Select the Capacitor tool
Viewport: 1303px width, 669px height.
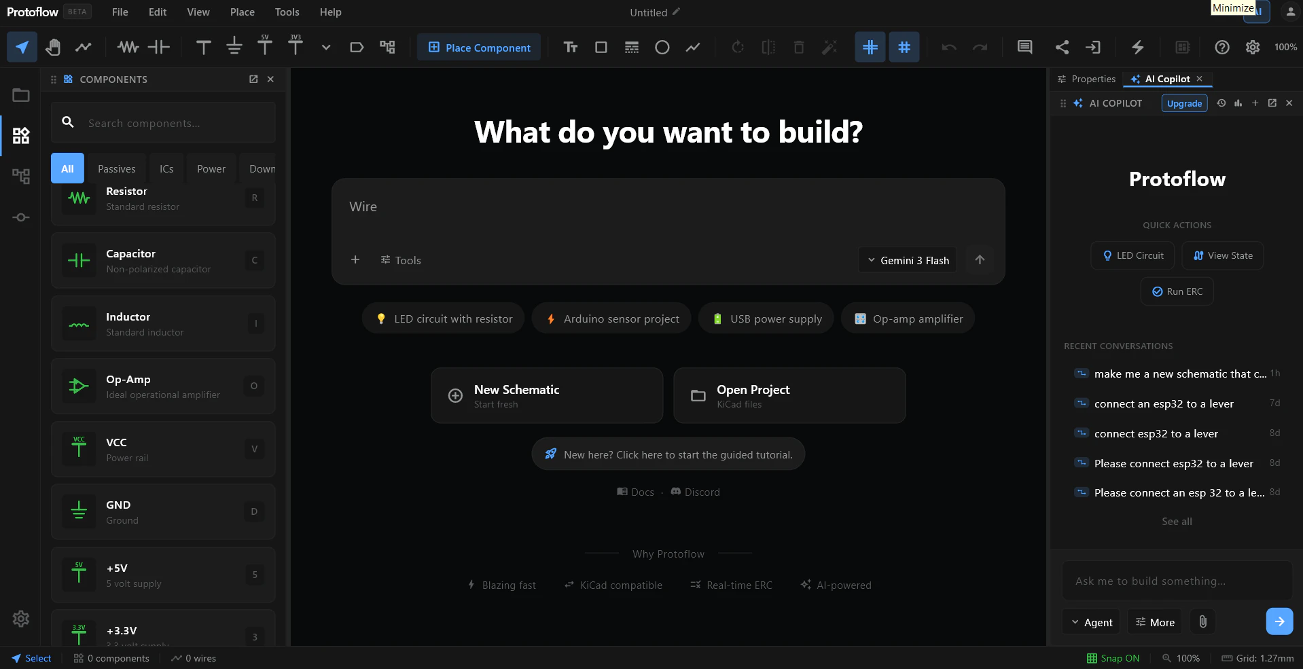click(158, 47)
